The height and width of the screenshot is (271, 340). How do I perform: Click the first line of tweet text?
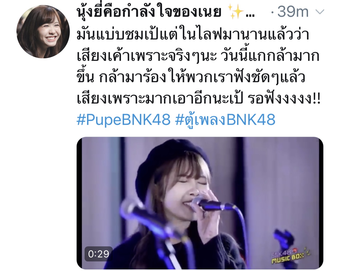[x=193, y=34]
